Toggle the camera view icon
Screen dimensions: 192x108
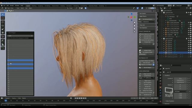(134, 28)
